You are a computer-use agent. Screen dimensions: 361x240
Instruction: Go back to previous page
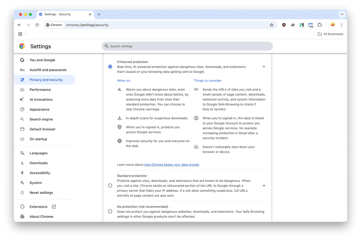pyautogui.click(x=19, y=25)
